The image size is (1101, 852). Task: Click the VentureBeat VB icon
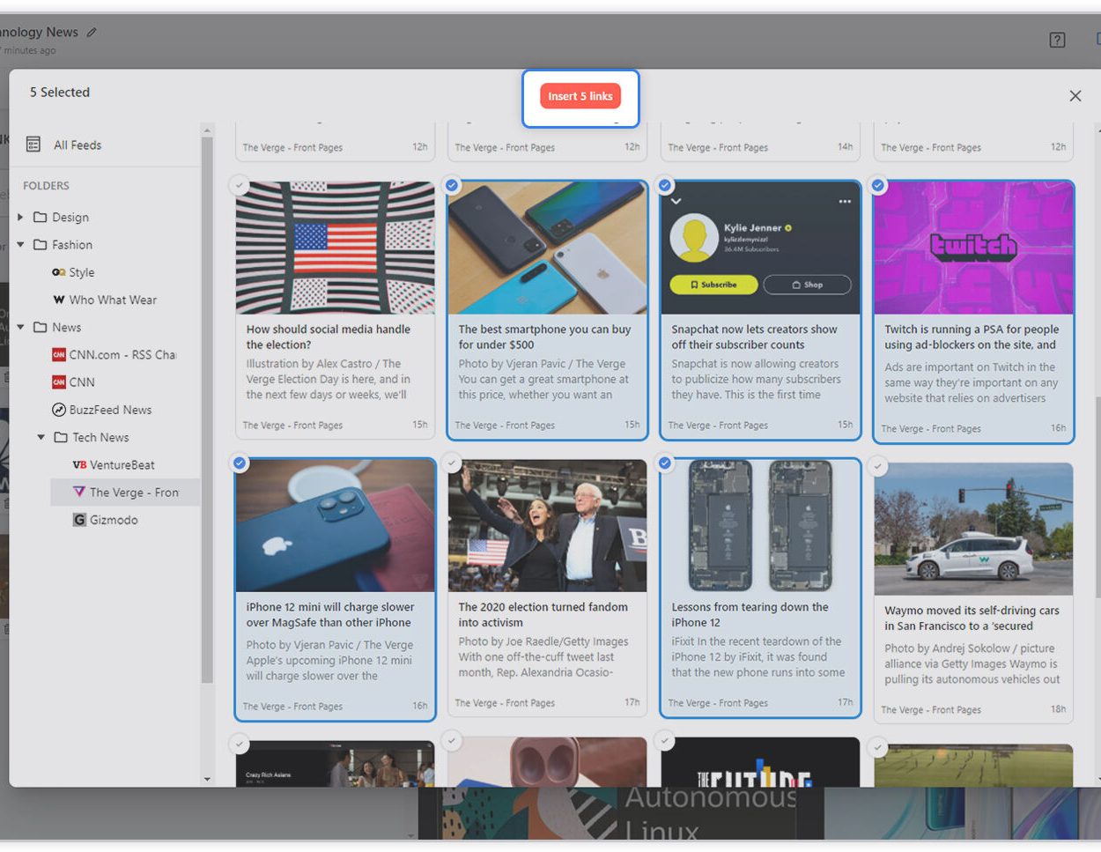pos(79,464)
